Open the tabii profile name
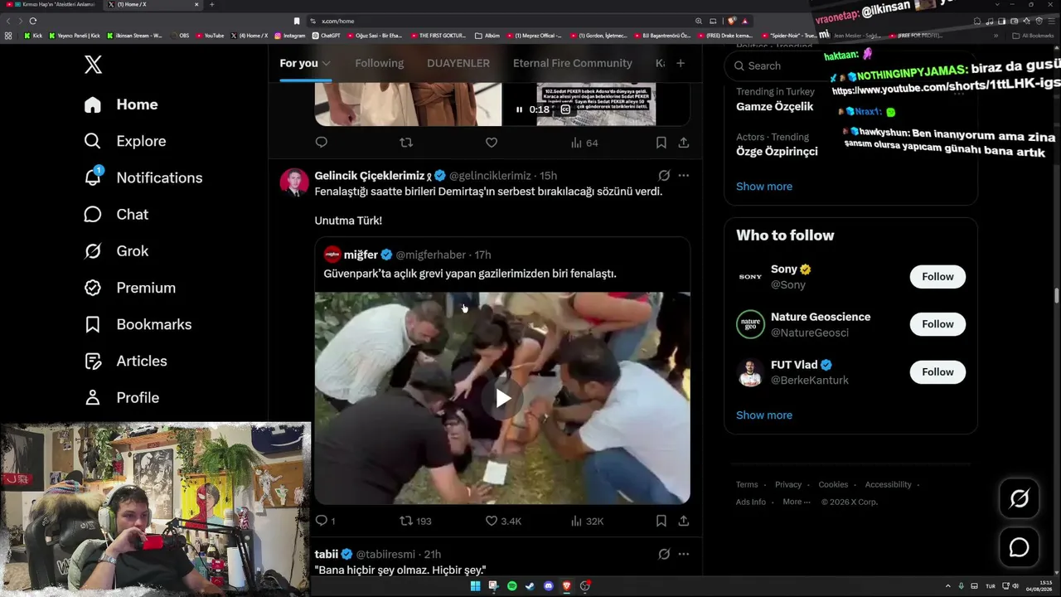 click(327, 554)
